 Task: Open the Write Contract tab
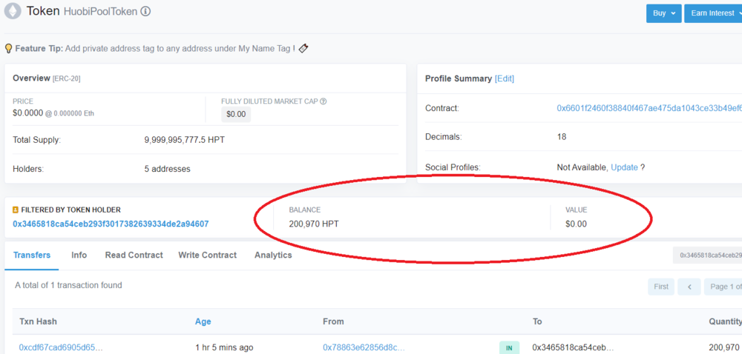pyautogui.click(x=207, y=255)
